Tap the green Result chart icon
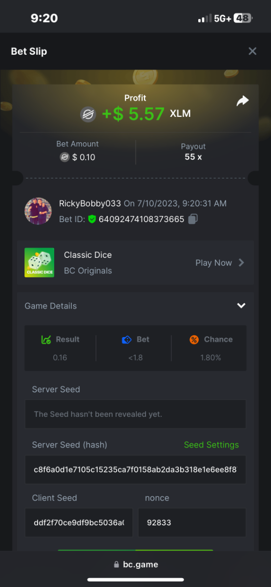This screenshot has width=271, height=587. [x=47, y=339]
